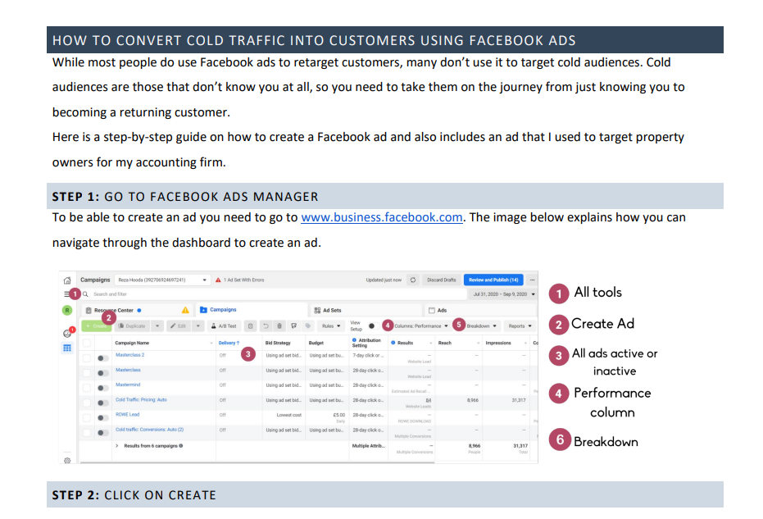763x519 pixels.
Task: Open settings gear at sidebar bottom
Action: [67, 460]
